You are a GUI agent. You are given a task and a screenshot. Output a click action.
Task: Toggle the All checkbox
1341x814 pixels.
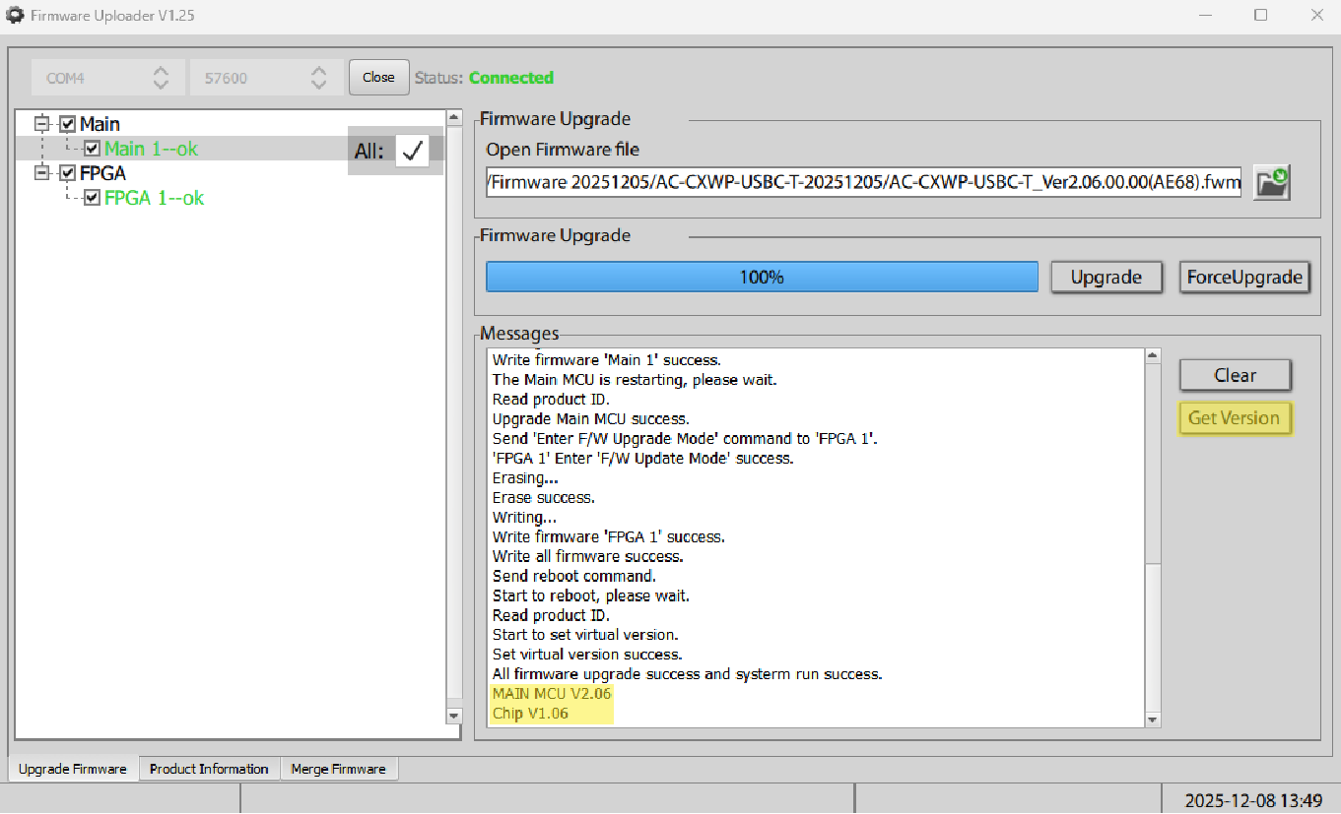(413, 151)
